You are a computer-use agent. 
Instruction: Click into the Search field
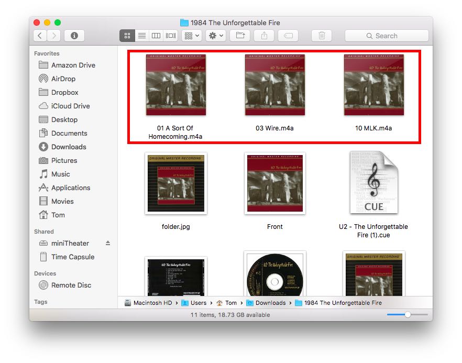tap(387, 36)
